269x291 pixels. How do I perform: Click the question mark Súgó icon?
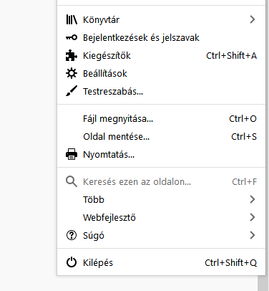coord(72,235)
